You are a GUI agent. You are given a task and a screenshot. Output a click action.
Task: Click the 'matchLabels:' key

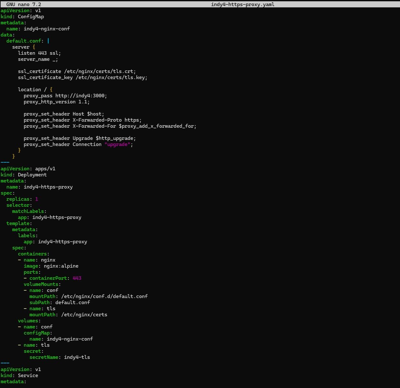coord(29,211)
